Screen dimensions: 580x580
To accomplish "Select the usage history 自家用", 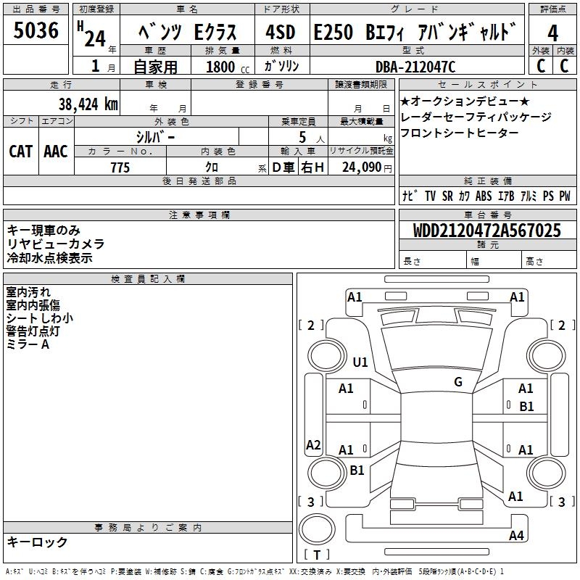I will coord(155,67).
